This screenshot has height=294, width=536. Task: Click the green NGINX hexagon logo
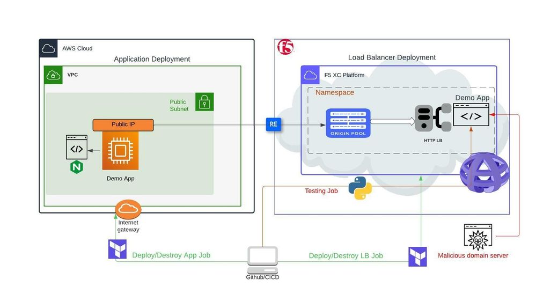pos(77,167)
